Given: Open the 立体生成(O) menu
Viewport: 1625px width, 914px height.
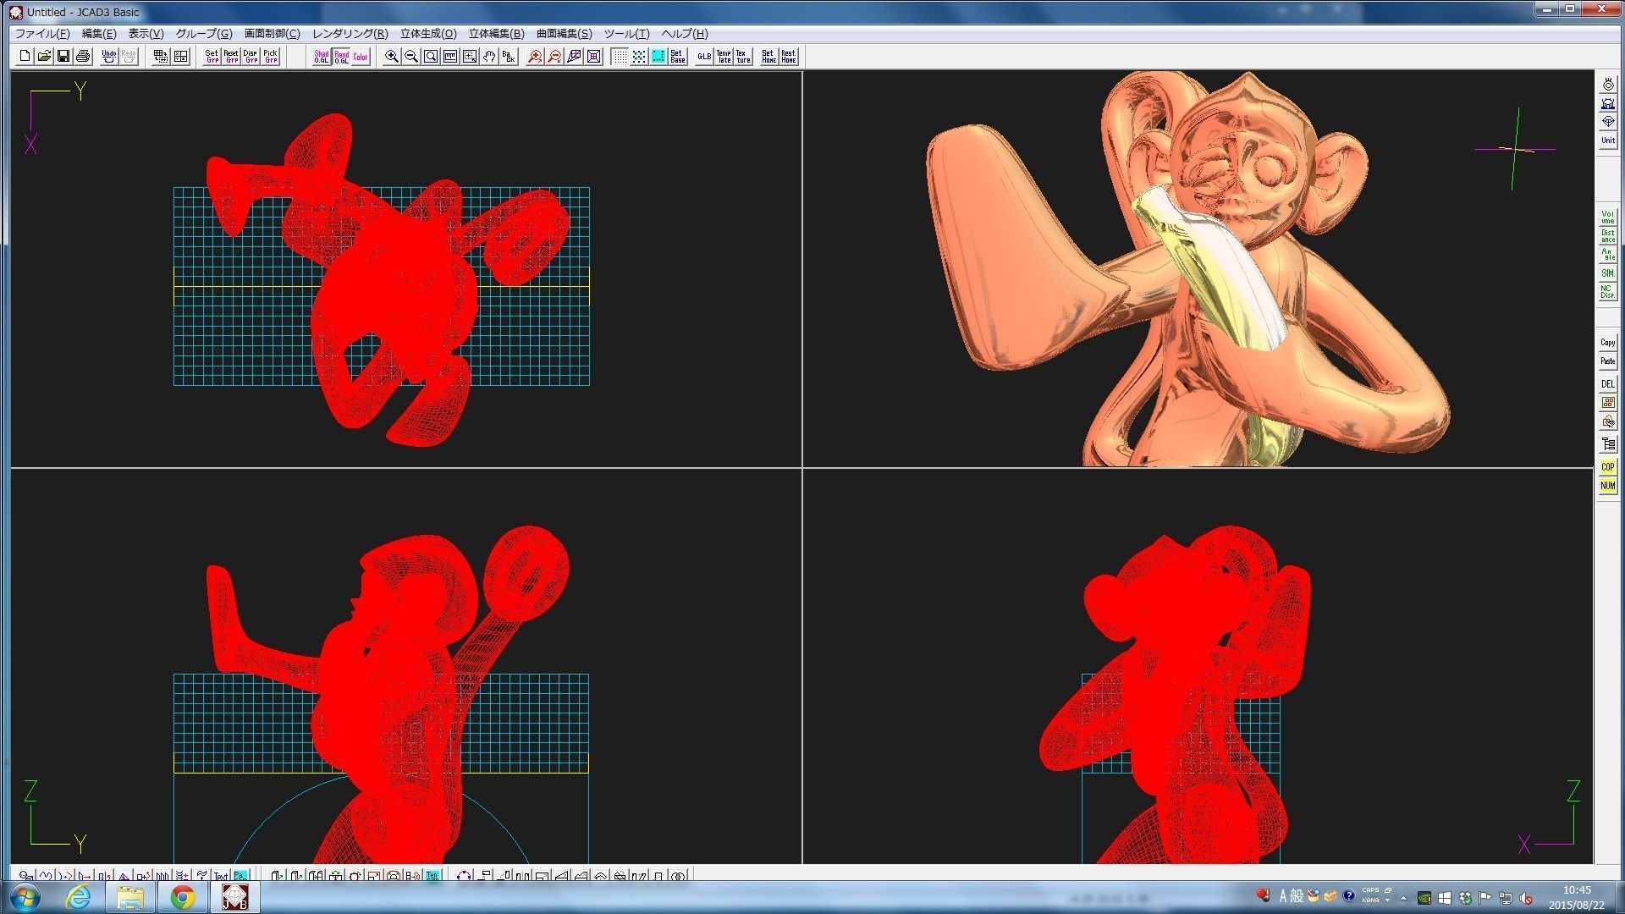Looking at the screenshot, I should click(x=428, y=34).
